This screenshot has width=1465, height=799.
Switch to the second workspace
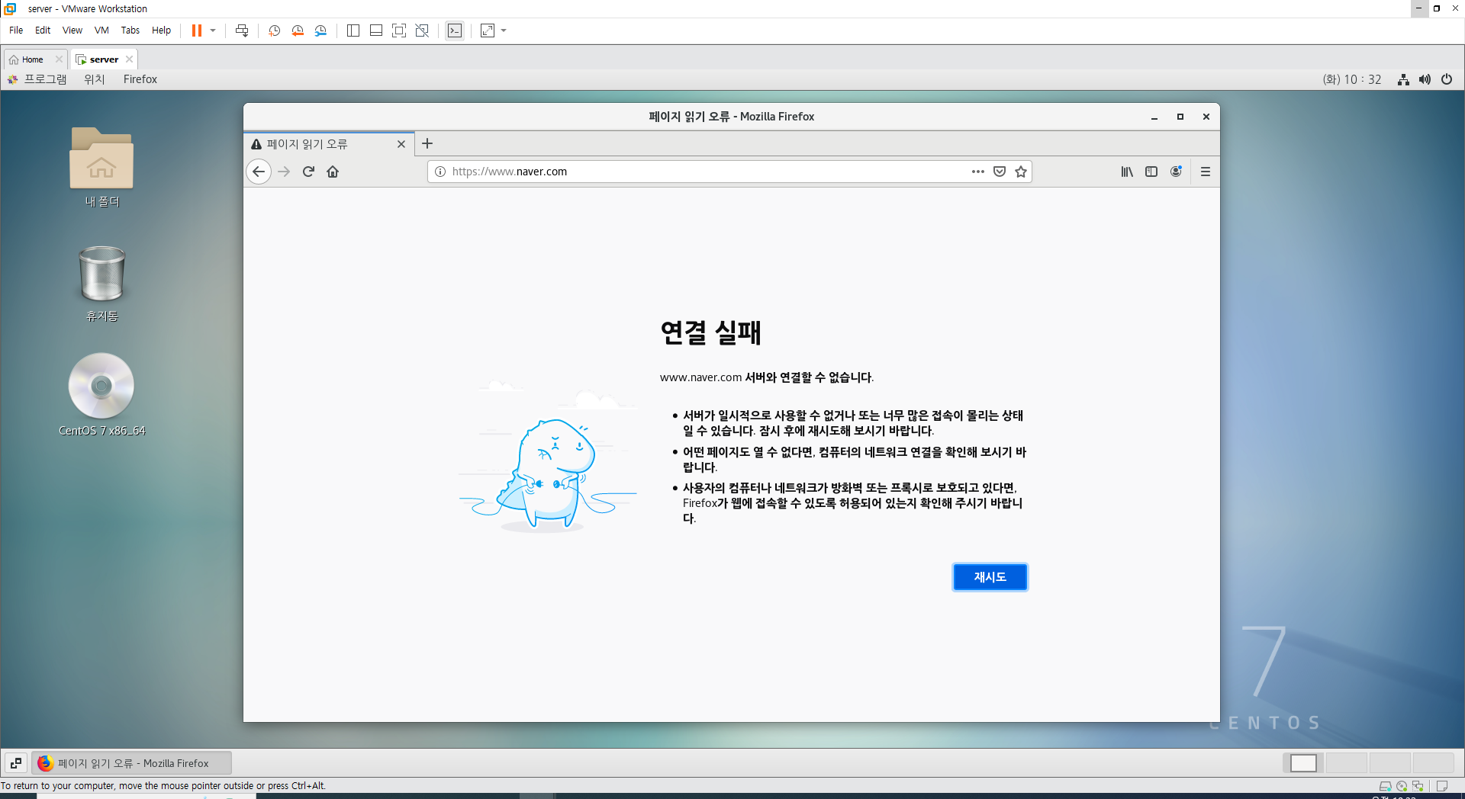(x=1347, y=762)
